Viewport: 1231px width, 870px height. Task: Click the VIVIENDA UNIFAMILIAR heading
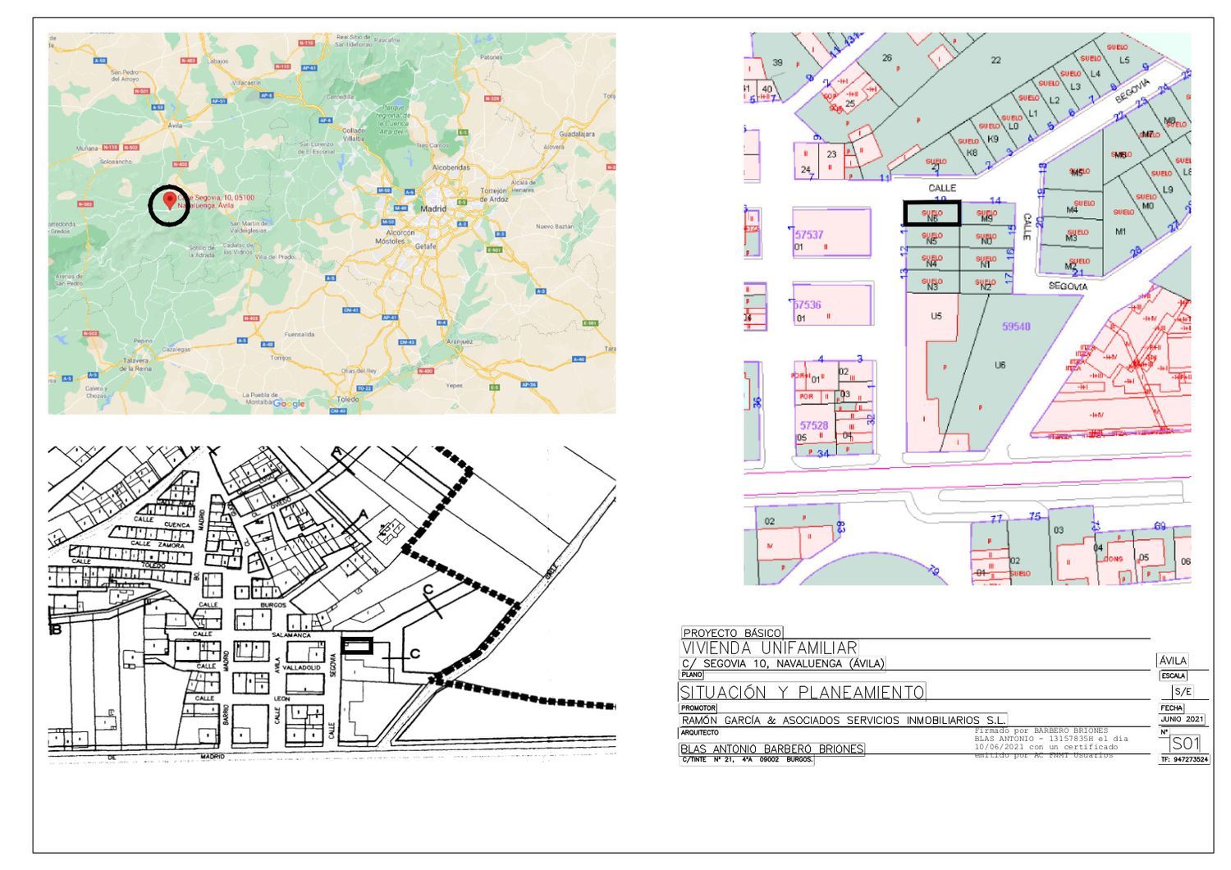769,648
